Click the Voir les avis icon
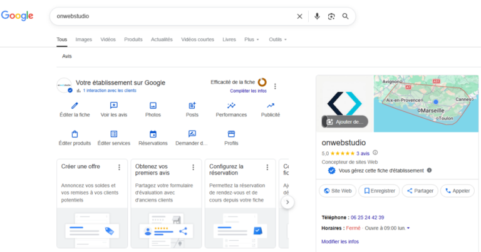 114,106
